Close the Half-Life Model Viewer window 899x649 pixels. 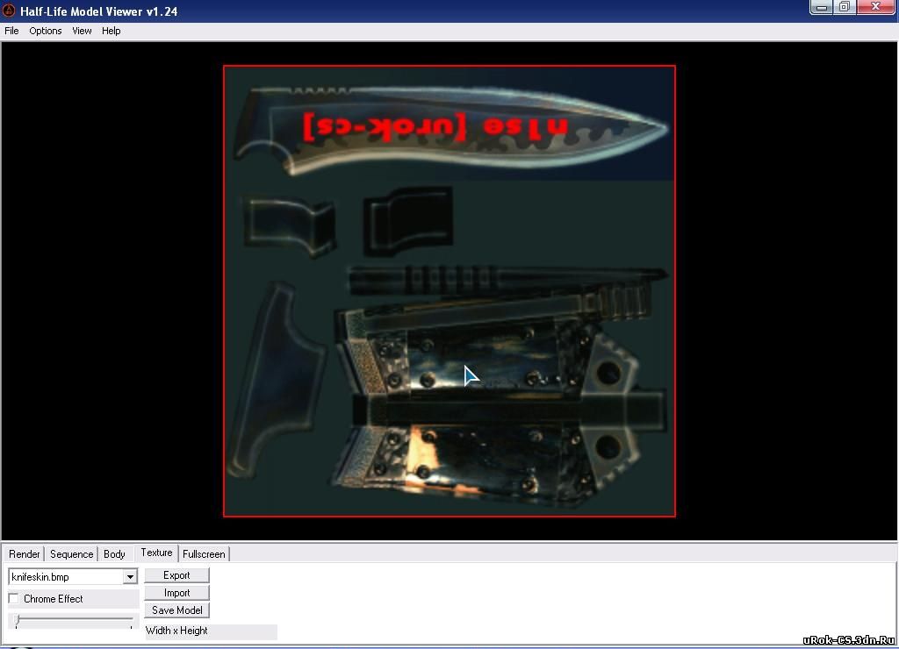[x=875, y=7]
